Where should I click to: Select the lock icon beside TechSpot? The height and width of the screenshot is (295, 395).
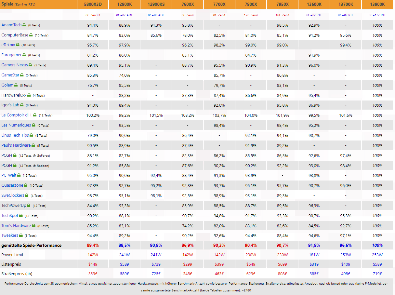pos(21,216)
